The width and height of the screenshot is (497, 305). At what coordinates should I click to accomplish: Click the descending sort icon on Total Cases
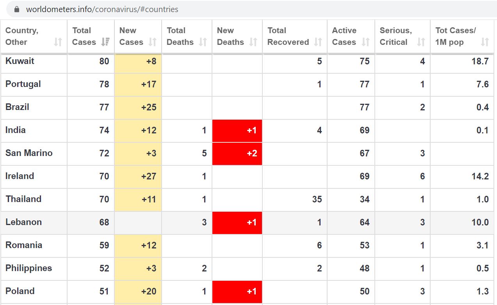tap(105, 42)
